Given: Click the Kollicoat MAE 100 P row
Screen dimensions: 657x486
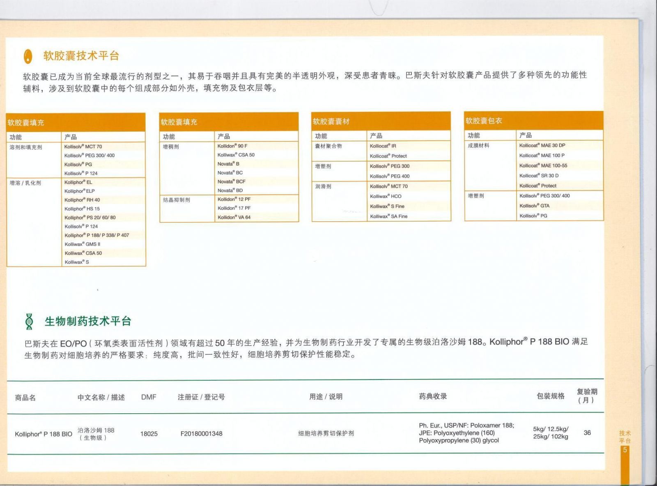Looking at the screenshot, I should [560, 155].
